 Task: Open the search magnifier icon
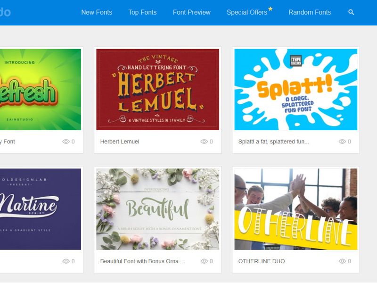tap(351, 12)
